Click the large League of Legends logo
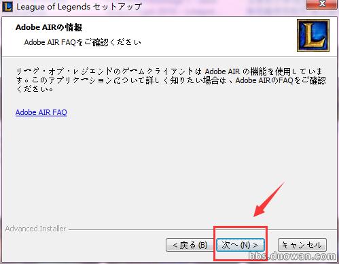The image size is (339, 264). (x=313, y=35)
